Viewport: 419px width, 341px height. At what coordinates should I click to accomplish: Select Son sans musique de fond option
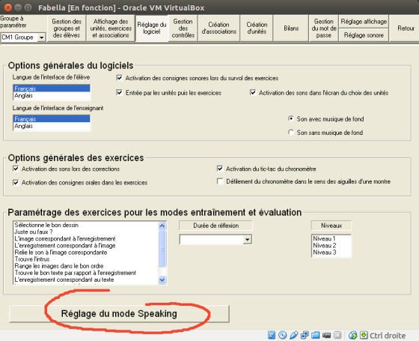pos(291,132)
